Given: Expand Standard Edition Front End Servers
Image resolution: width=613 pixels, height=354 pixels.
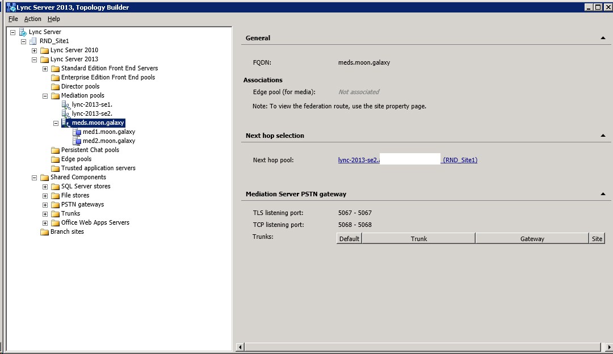Looking at the screenshot, I should [45, 69].
